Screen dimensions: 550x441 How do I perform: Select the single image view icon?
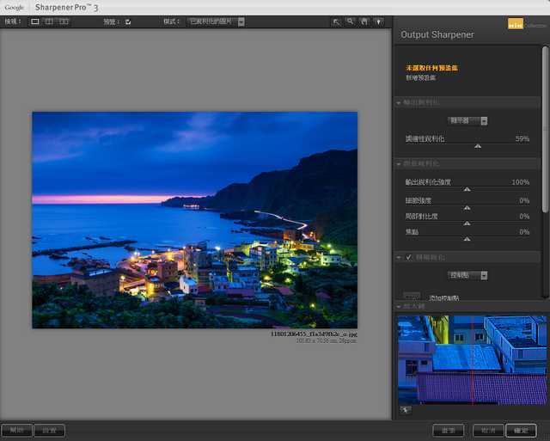click(35, 21)
